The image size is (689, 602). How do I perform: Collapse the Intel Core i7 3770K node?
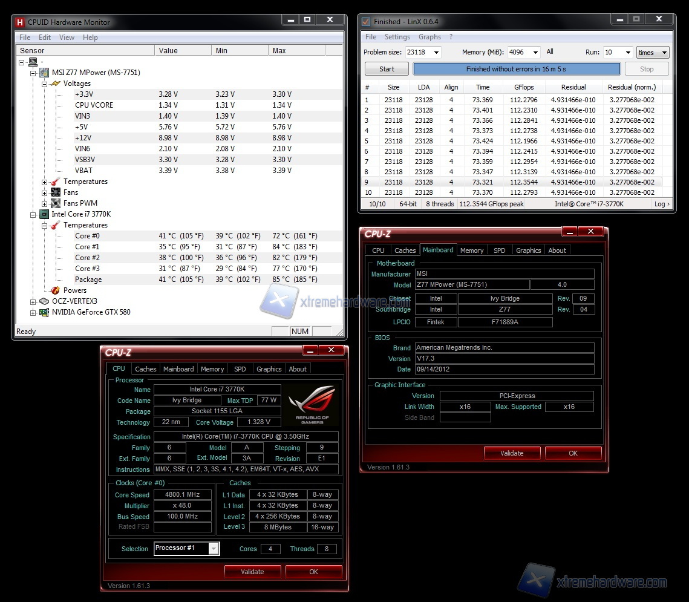[33, 214]
